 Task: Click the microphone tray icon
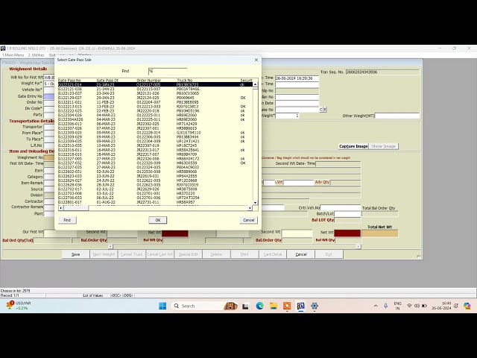click(385, 306)
